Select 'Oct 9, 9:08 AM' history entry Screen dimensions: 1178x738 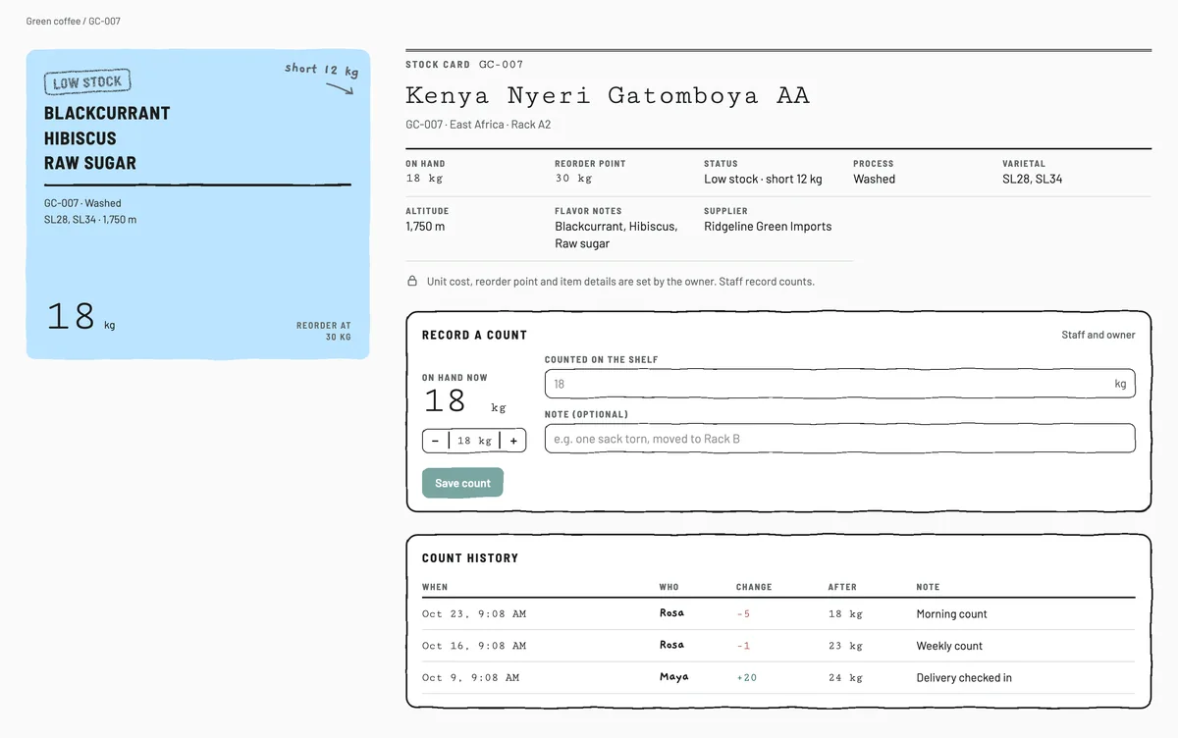pyautogui.click(x=778, y=677)
